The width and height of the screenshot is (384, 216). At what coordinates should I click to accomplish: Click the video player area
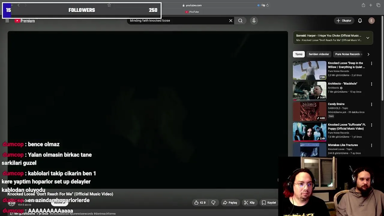click(x=148, y=110)
